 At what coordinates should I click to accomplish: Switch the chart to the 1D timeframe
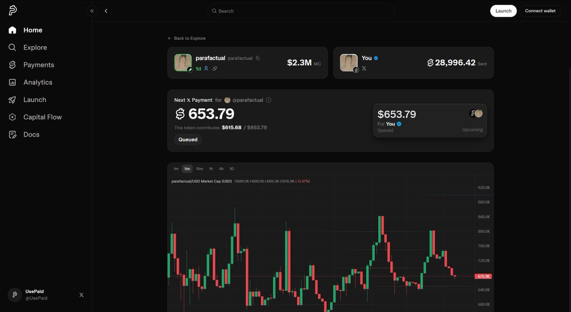pos(232,169)
